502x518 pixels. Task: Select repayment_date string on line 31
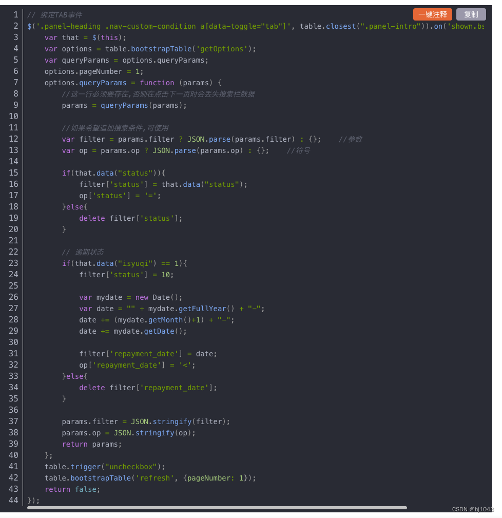144,353
